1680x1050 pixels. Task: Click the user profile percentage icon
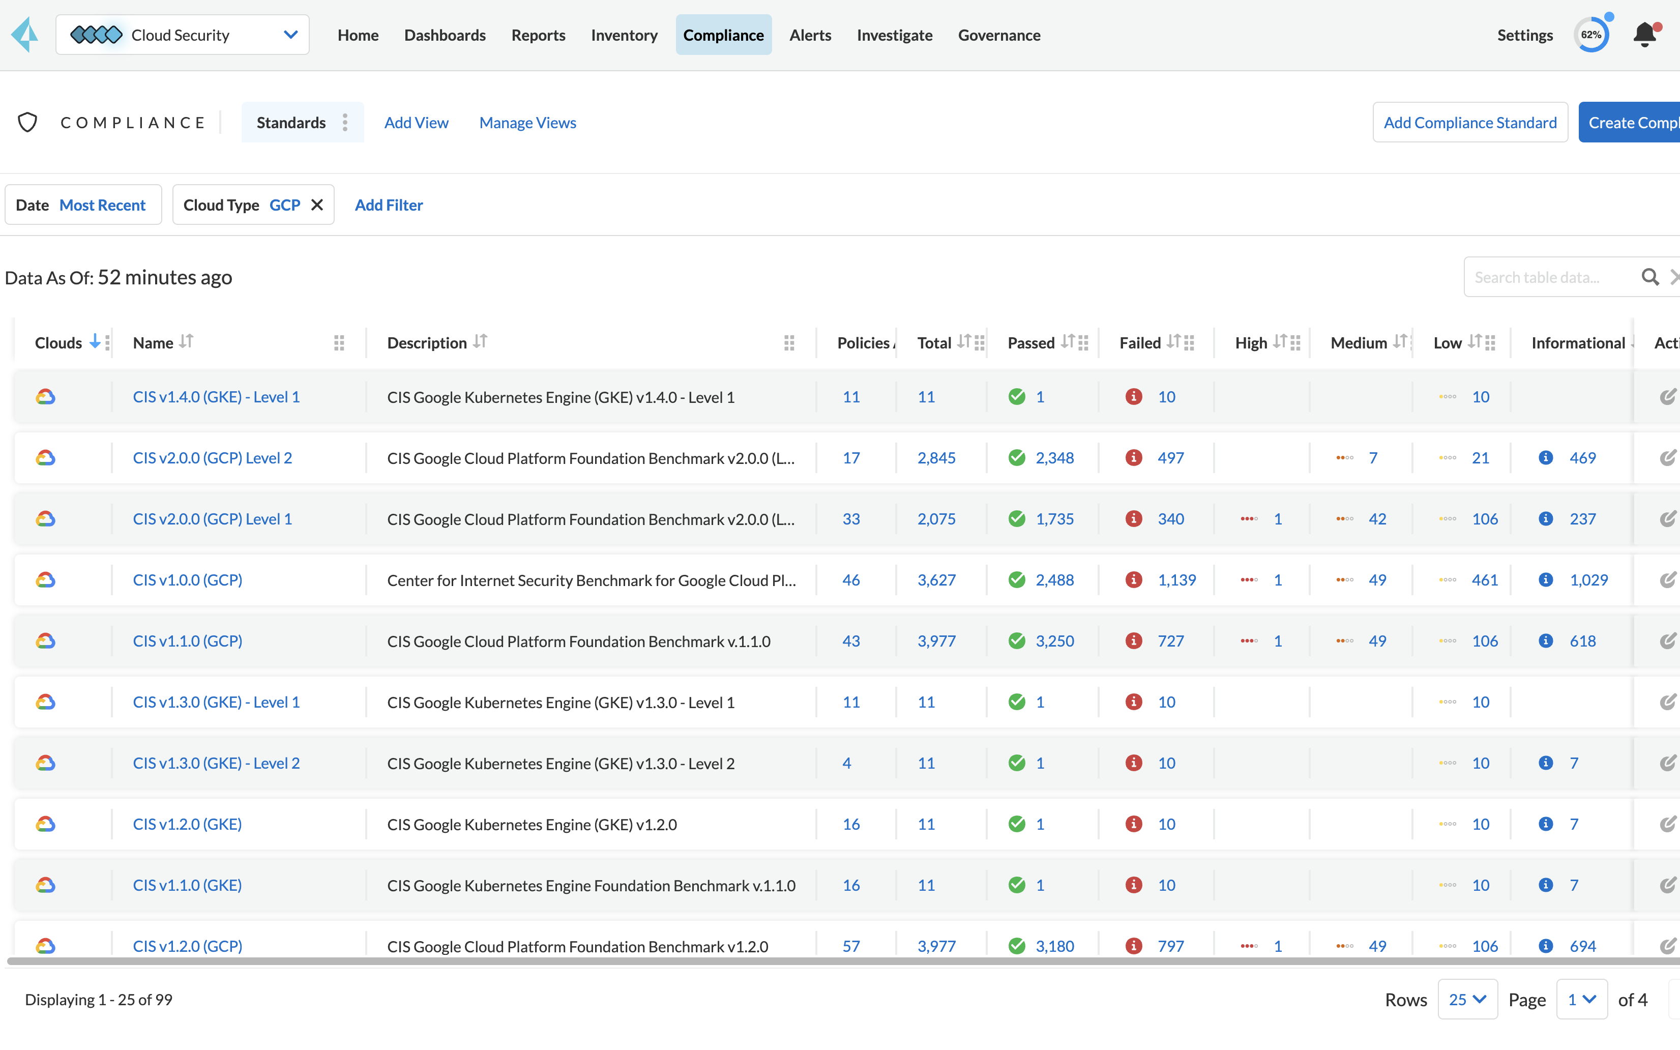coord(1590,34)
